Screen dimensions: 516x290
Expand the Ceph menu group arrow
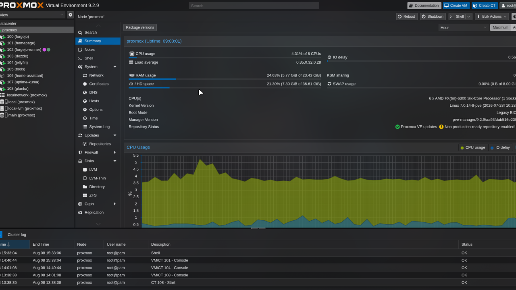pyautogui.click(x=115, y=204)
